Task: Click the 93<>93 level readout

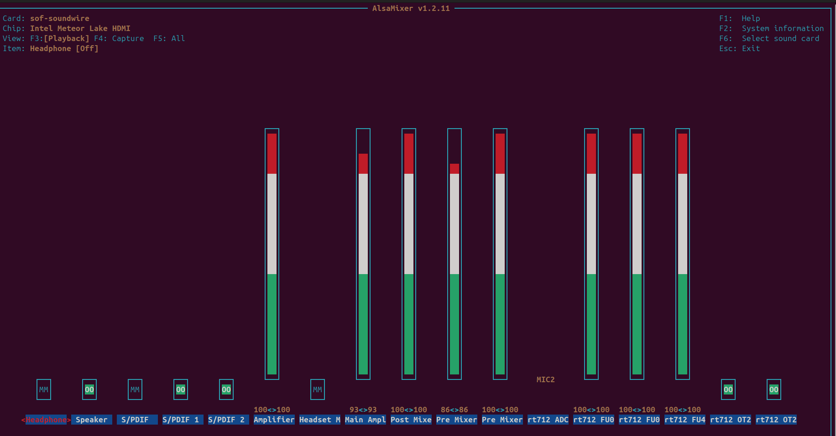Action: pos(363,410)
